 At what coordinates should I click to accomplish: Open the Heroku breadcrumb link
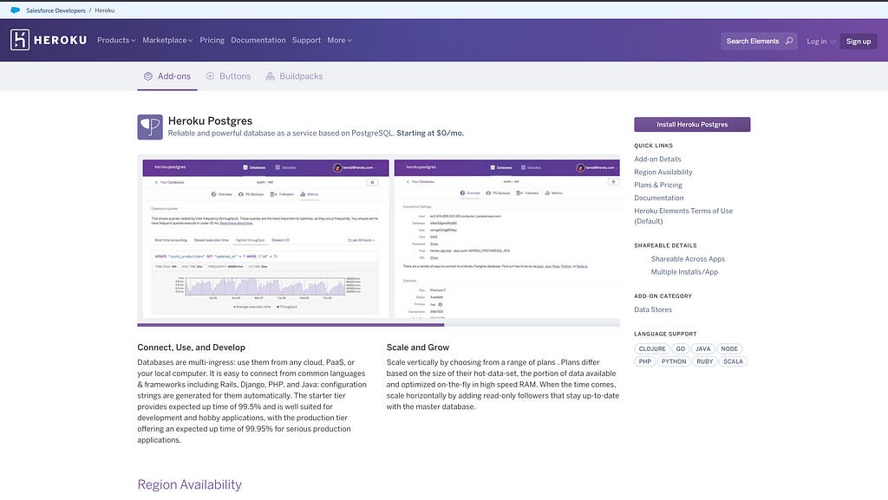pos(104,10)
